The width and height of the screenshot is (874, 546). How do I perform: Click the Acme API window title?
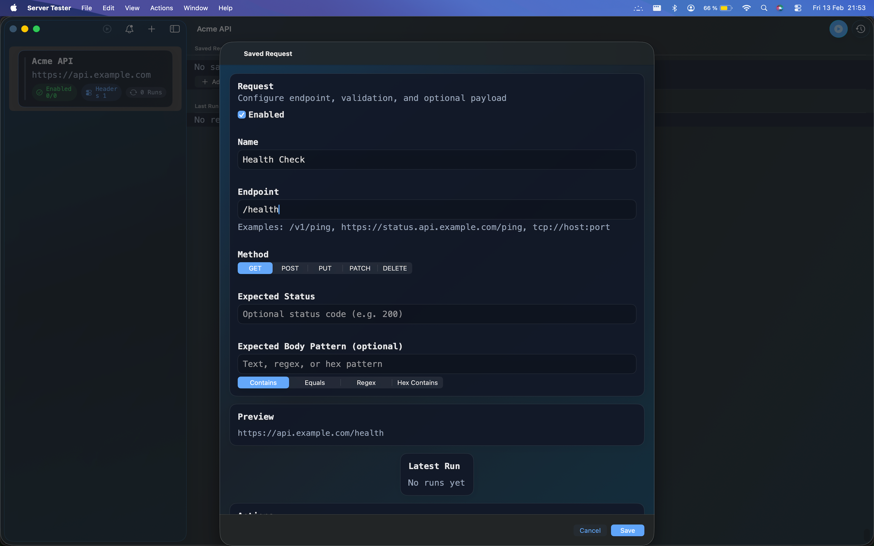pyautogui.click(x=214, y=29)
